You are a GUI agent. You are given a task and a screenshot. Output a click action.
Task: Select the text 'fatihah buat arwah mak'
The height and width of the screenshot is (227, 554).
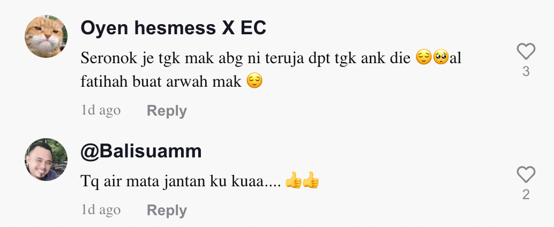click(161, 81)
